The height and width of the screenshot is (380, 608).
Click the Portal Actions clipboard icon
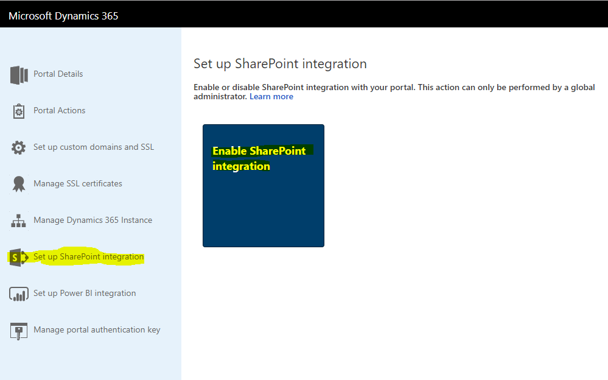[18, 110]
